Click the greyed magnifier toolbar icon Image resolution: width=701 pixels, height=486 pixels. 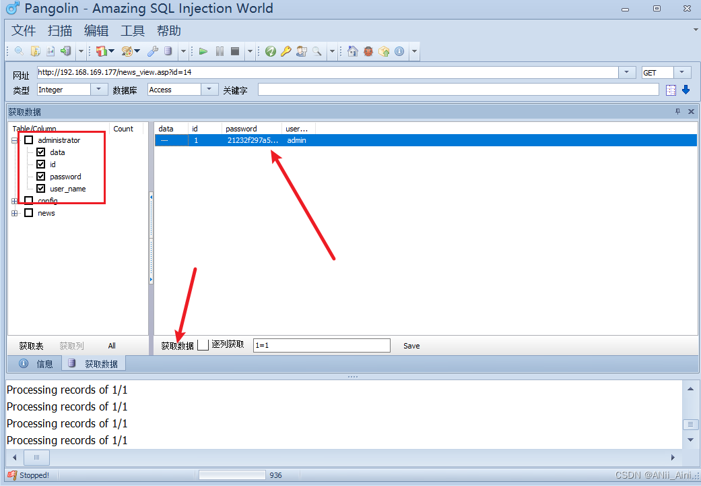coord(317,51)
